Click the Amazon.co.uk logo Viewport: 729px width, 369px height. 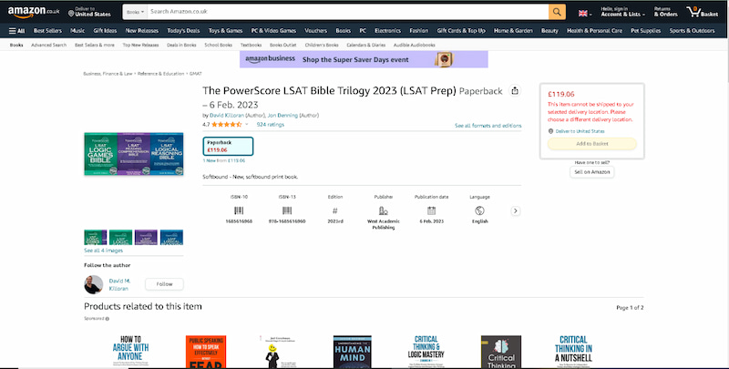pos(34,12)
